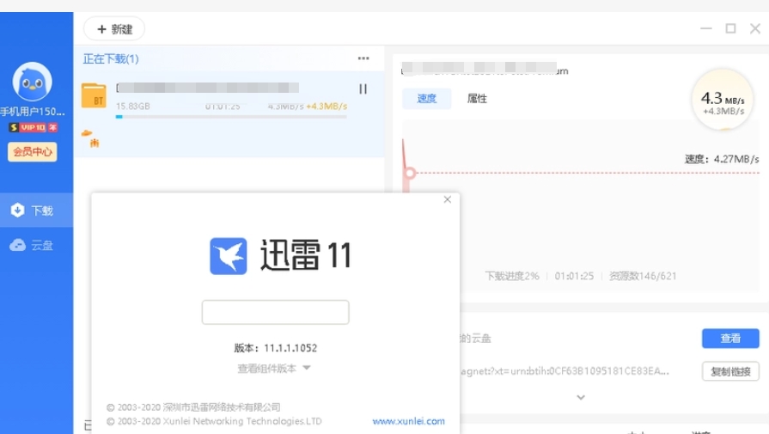Click the +4.3MB/s acceleration speed text
The width and height of the screenshot is (769, 434).
pos(327,106)
